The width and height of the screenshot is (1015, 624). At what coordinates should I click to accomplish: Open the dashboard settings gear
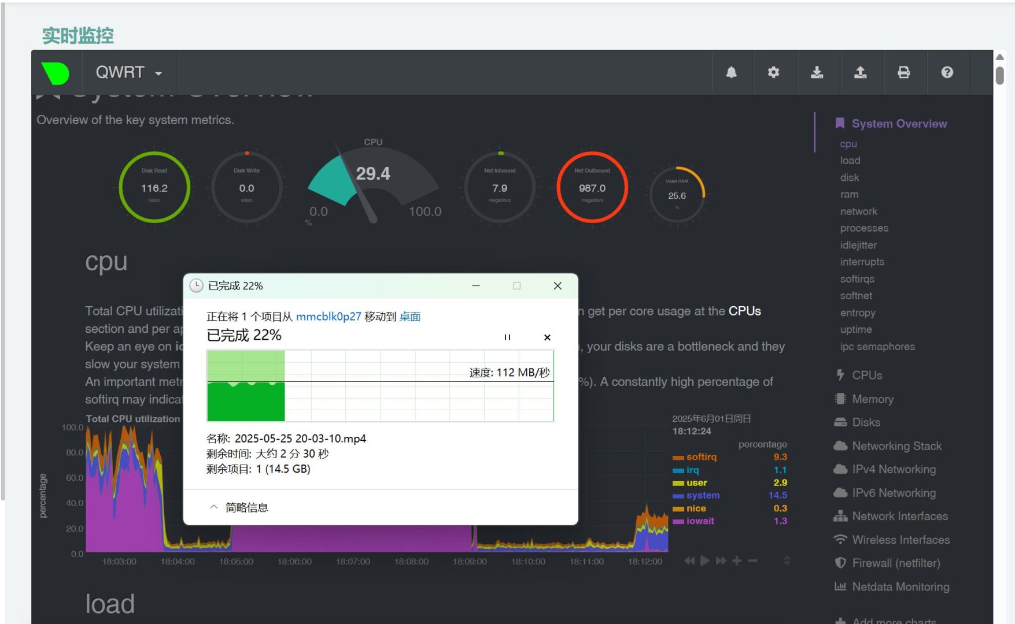[x=773, y=72]
